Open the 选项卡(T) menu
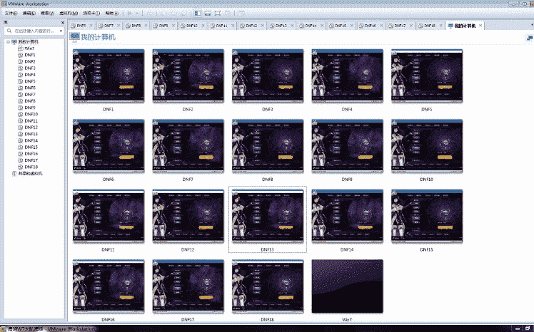 (x=91, y=14)
